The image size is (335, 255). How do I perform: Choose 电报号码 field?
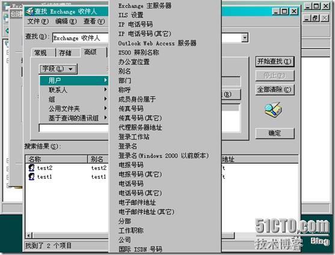pyautogui.click(x=165, y=165)
